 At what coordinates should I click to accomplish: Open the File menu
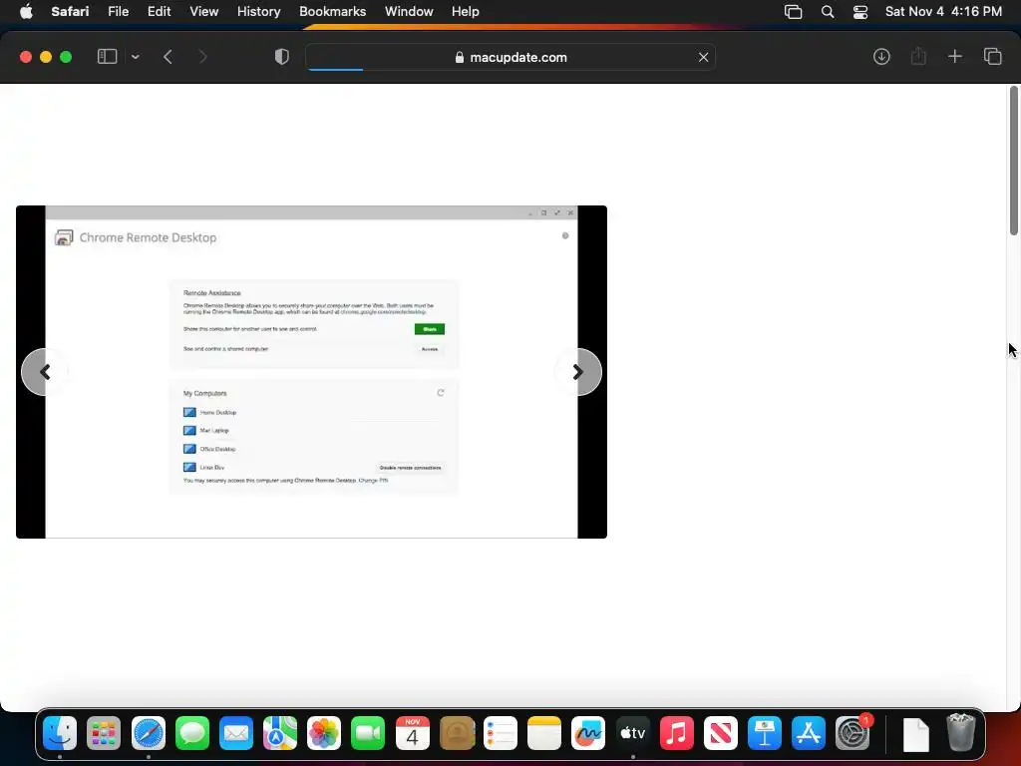119,11
